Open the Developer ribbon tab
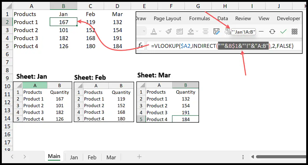The image size is (308, 165). click(288, 18)
